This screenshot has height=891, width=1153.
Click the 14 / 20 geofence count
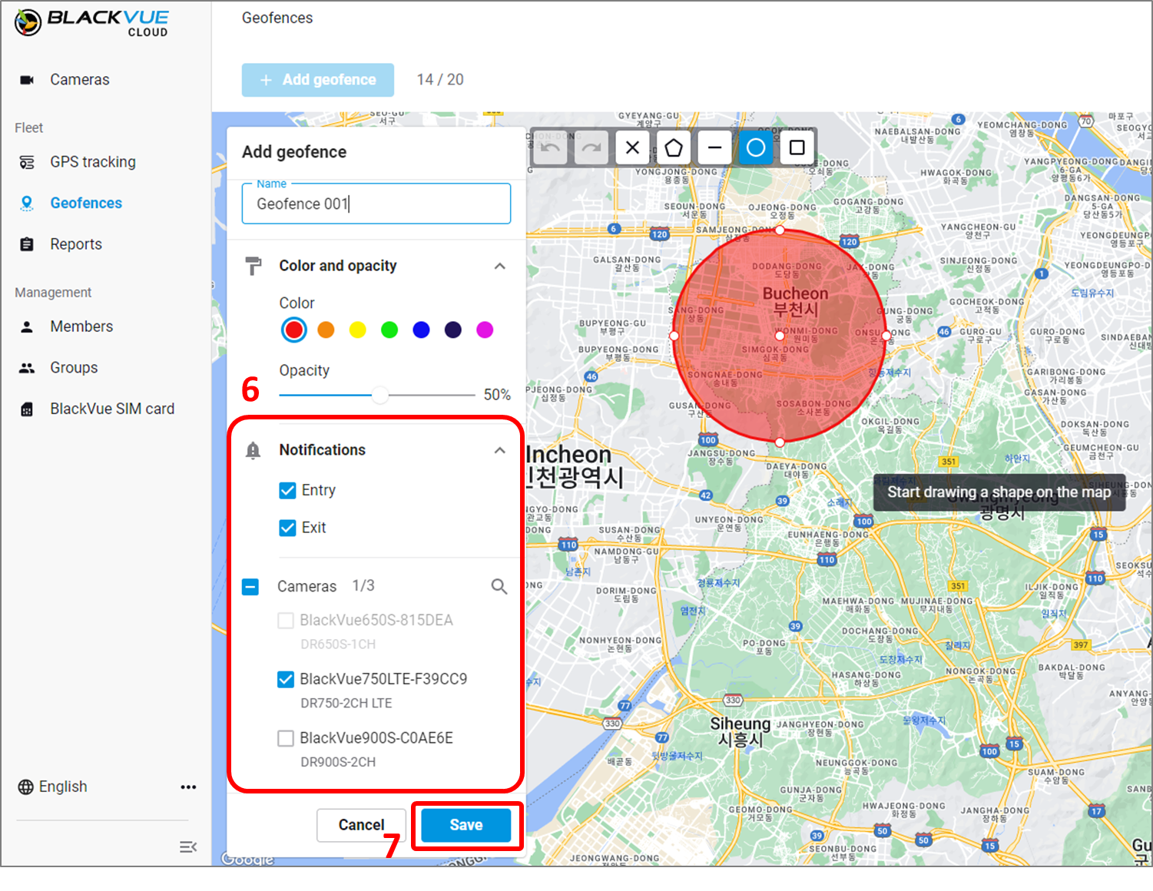click(440, 80)
